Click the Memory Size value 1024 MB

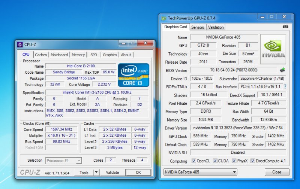205,119
